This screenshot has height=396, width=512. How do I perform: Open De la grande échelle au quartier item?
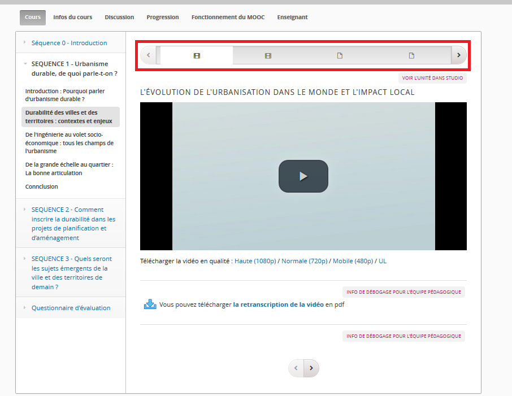[x=69, y=169]
